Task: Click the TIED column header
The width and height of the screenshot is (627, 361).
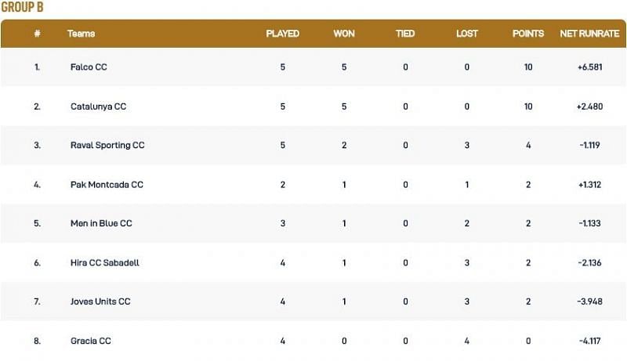Action: (406, 34)
